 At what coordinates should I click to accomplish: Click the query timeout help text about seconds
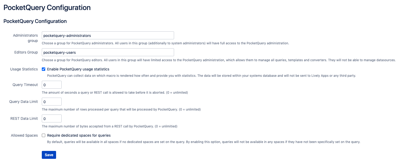point(115,93)
